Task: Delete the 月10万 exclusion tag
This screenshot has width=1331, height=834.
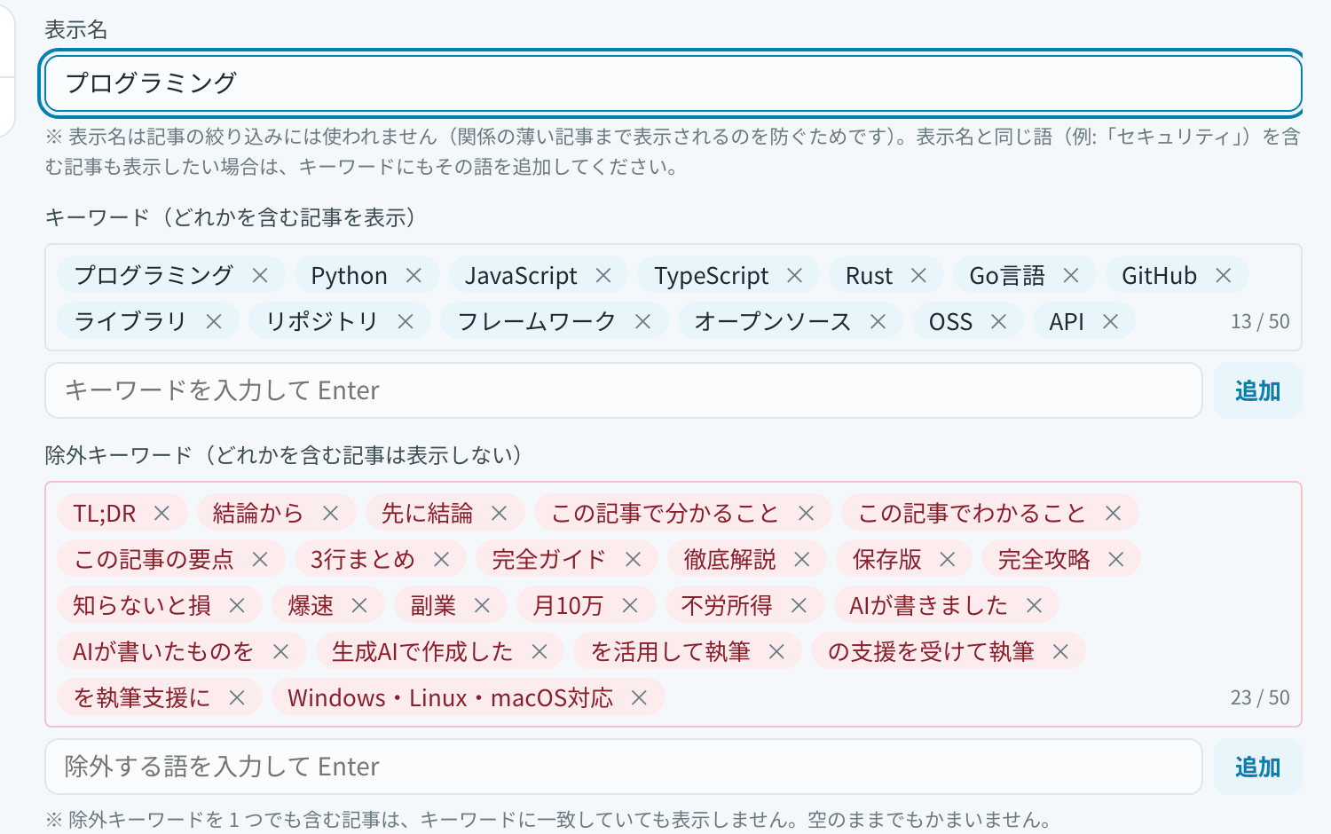Action: tap(630, 605)
